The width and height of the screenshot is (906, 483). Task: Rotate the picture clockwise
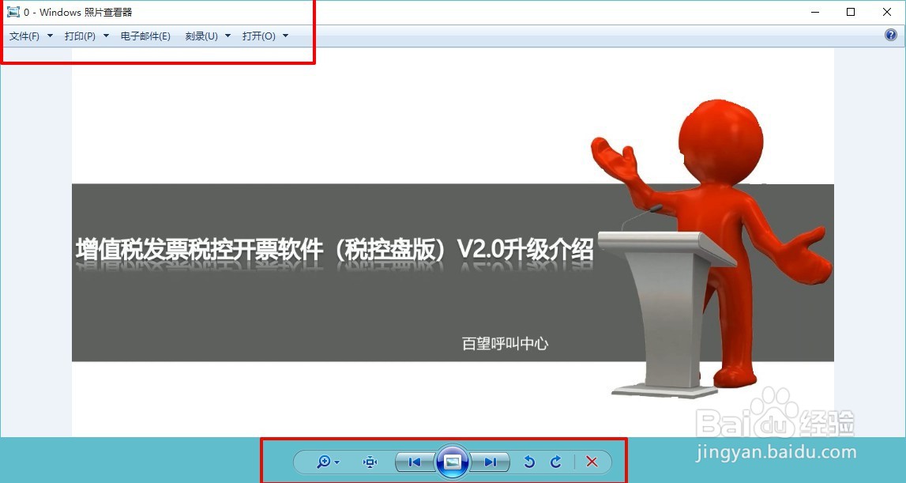[x=556, y=462]
